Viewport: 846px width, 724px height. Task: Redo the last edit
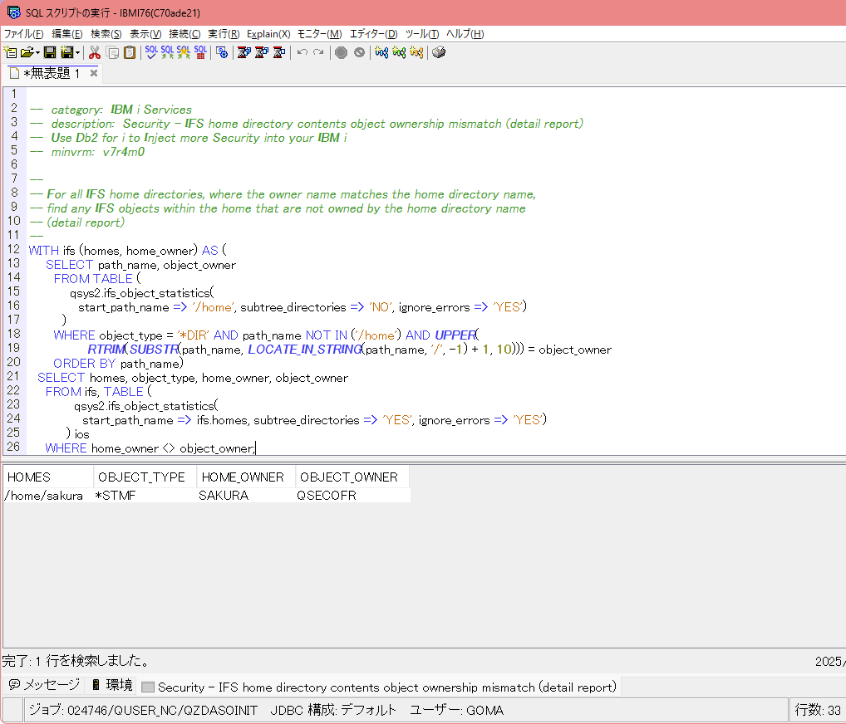pos(318,52)
